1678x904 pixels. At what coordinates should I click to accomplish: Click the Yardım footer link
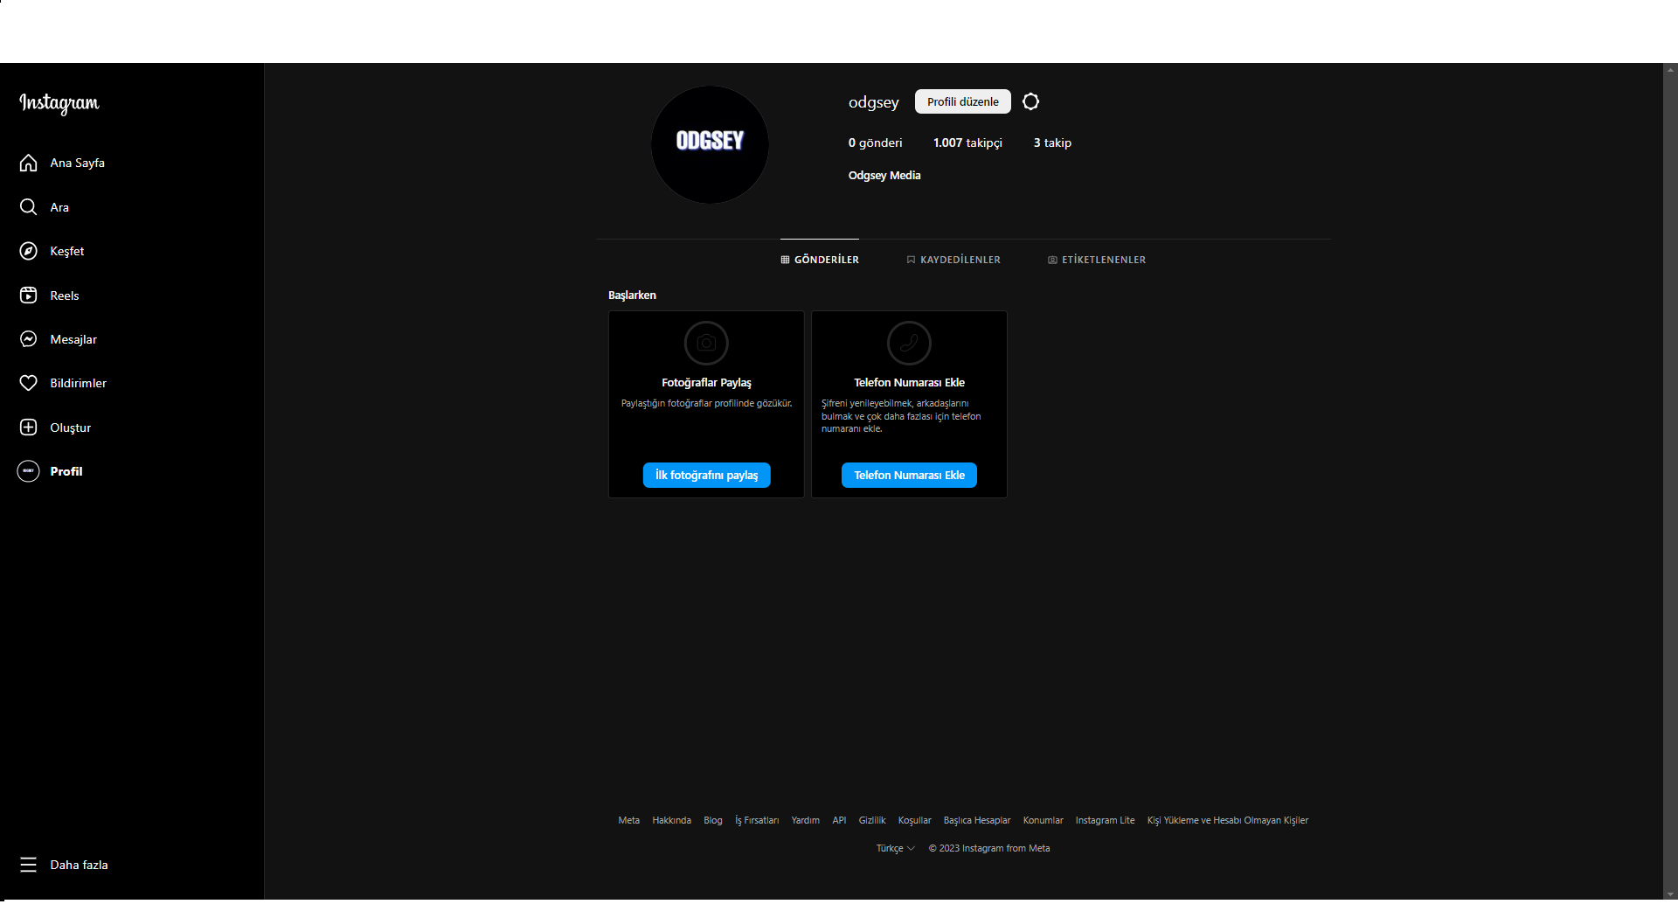point(806,820)
